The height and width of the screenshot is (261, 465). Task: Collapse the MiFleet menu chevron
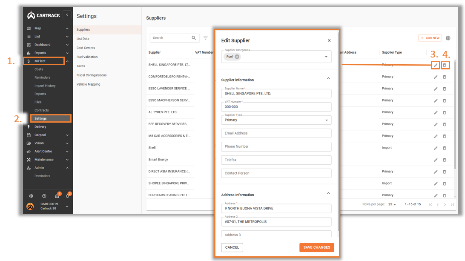tap(67, 61)
